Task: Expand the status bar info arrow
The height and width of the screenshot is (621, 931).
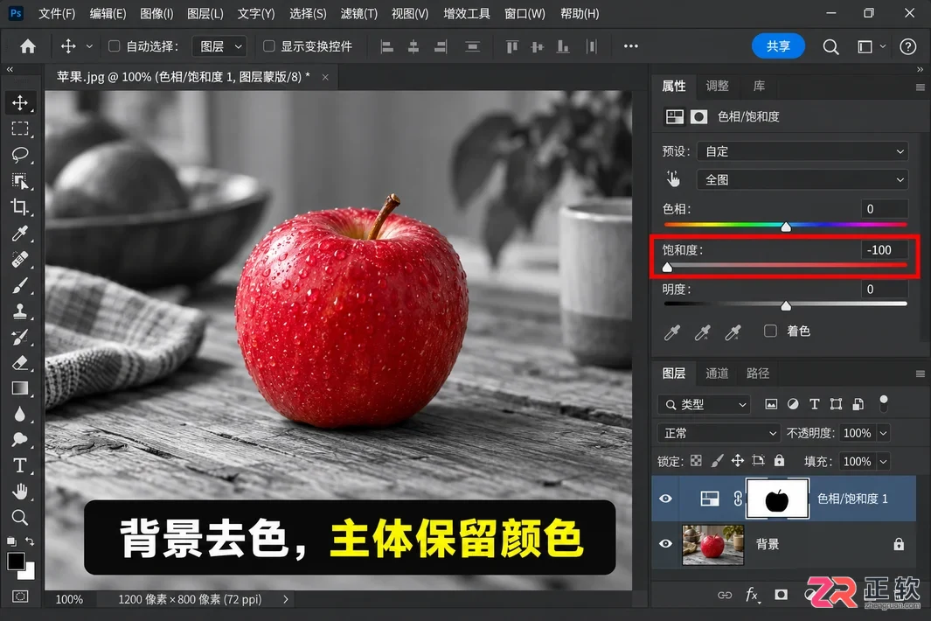Action: point(286,600)
